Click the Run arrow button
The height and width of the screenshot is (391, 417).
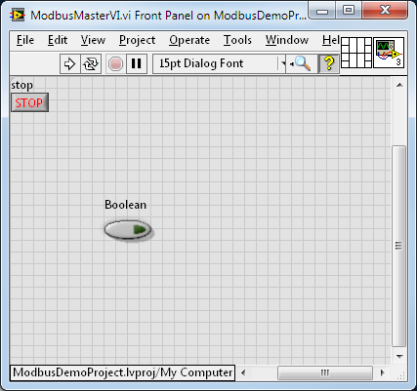point(69,63)
